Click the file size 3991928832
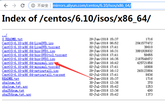 [144, 51]
